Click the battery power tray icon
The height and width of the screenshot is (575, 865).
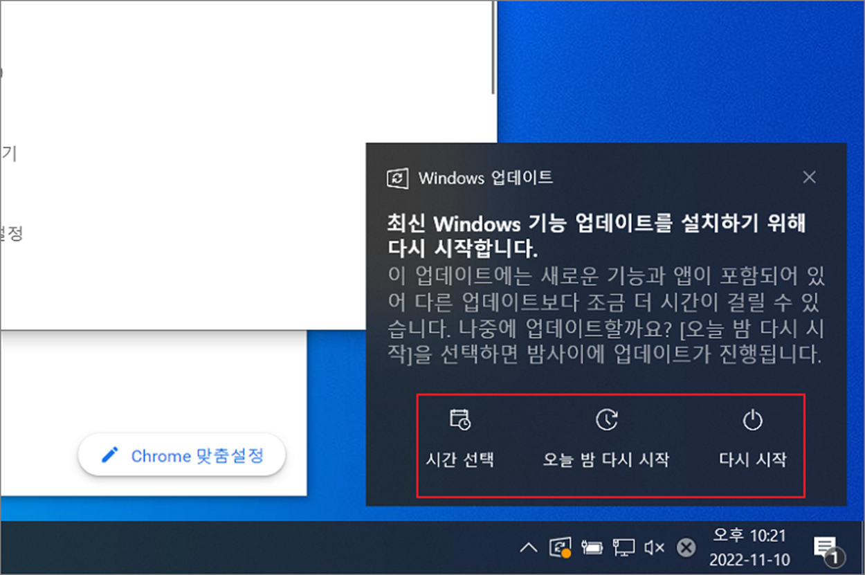593,548
